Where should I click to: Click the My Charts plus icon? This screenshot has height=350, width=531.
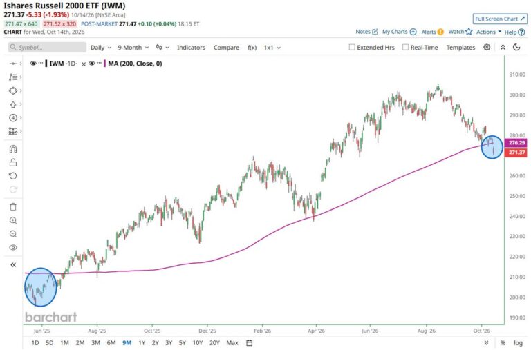click(x=413, y=32)
